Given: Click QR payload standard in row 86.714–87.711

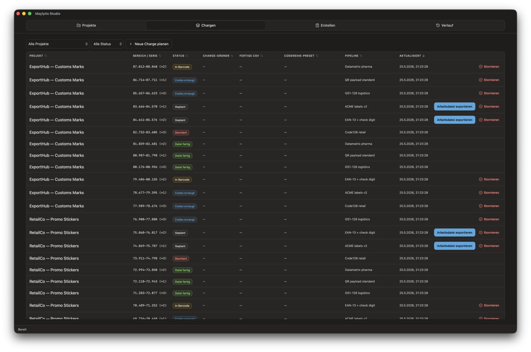Looking at the screenshot, I should [360, 80].
